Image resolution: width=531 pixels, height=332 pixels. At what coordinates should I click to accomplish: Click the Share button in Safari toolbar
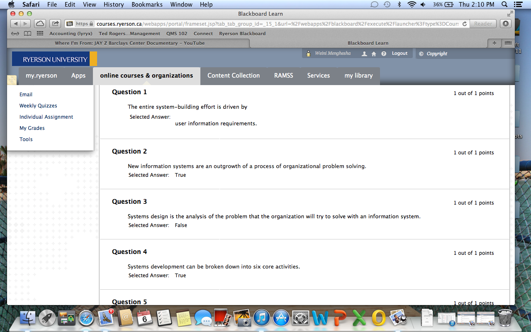pyautogui.click(x=55, y=24)
